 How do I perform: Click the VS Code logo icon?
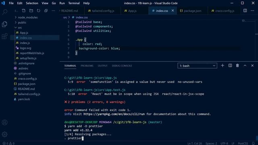click(3, 3)
